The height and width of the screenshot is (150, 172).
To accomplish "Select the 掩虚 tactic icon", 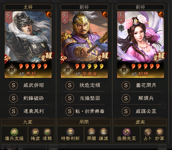I will pos(35,132).
